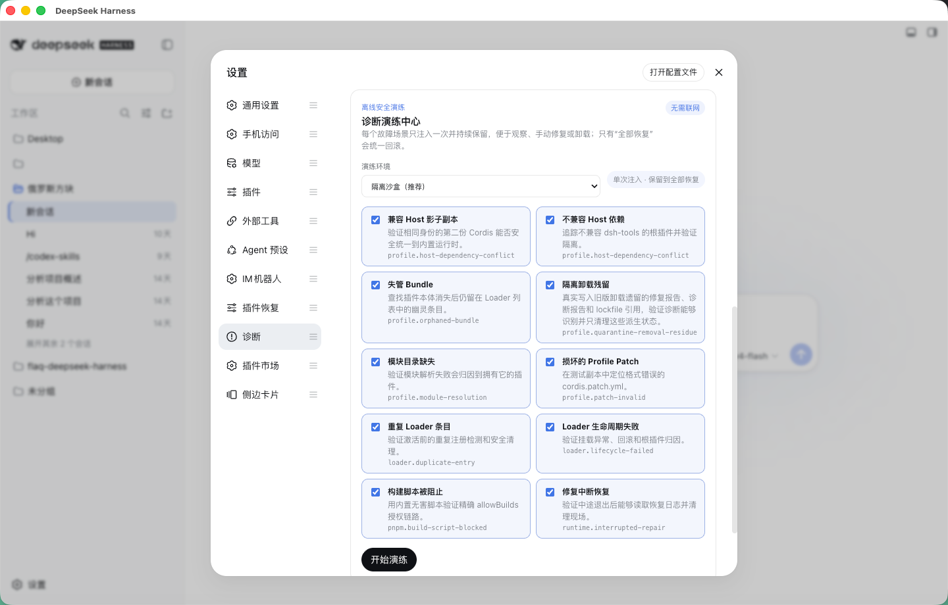Click 单次注入 · 保留到全部恢复 badge

pos(656,180)
